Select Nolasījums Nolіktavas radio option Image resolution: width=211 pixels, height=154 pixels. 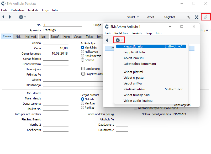[83, 52]
